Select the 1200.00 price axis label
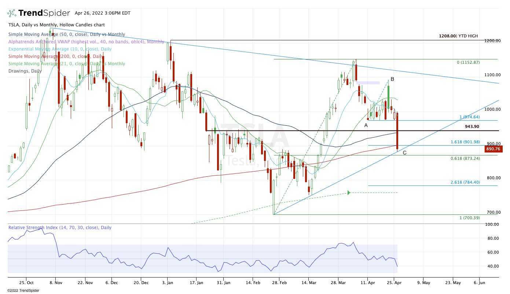The height and width of the screenshot is (294, 510). pyautogui.click(x=492, y=41)
